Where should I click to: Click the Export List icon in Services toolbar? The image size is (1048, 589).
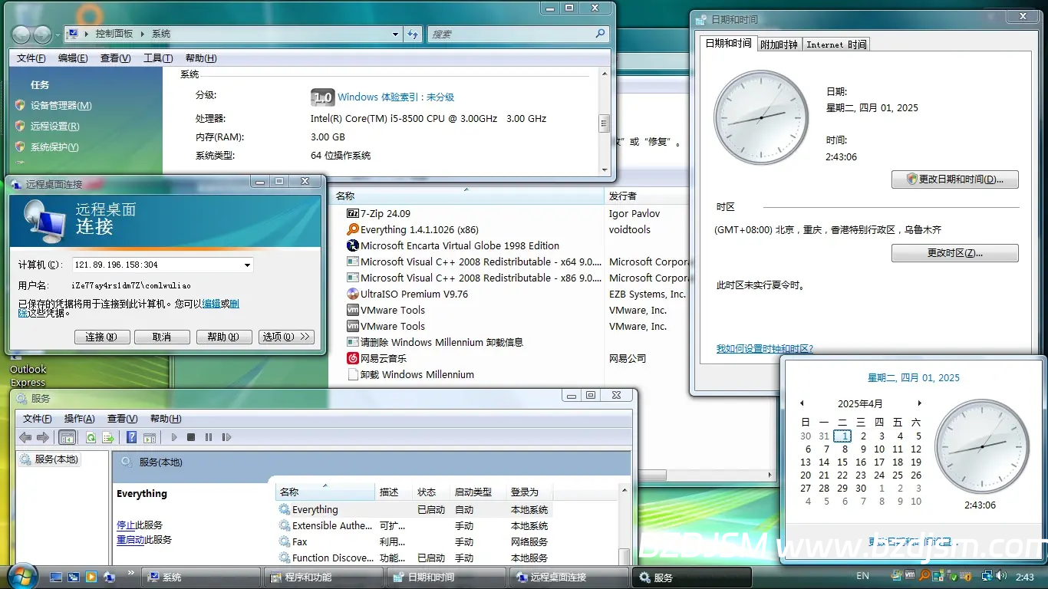pos(108,437)
